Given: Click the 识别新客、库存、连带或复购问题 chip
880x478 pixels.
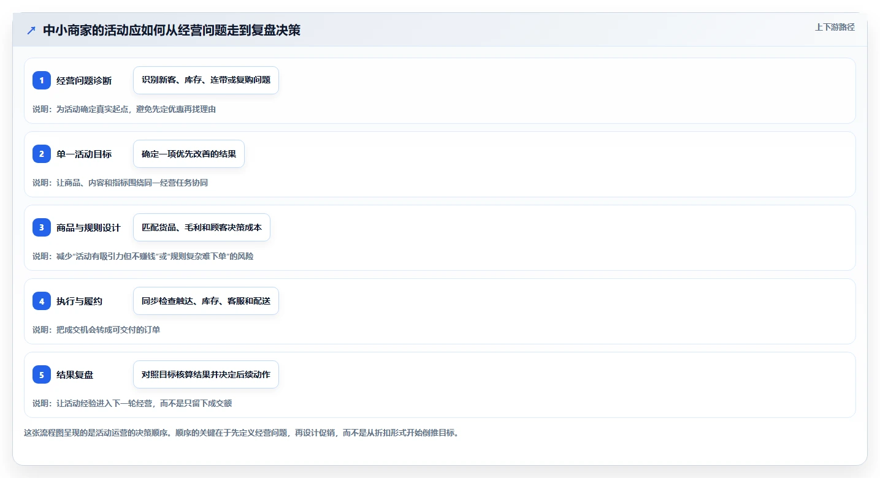Looking at the screenshot, I should click(x=206, y=80).
